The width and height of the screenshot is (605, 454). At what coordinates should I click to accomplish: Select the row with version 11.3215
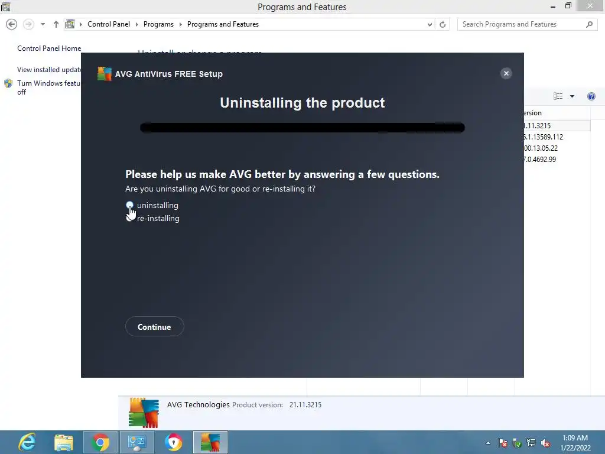(557, 125)
